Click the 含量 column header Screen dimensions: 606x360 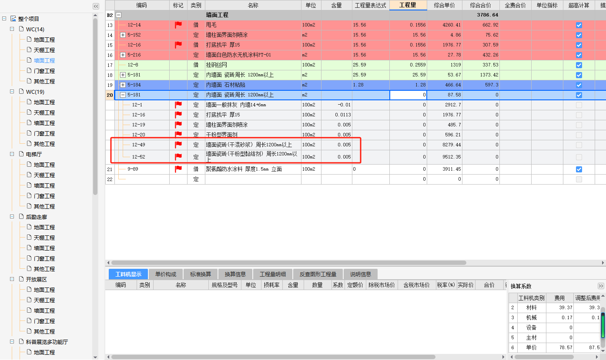[x=337, y=5]
